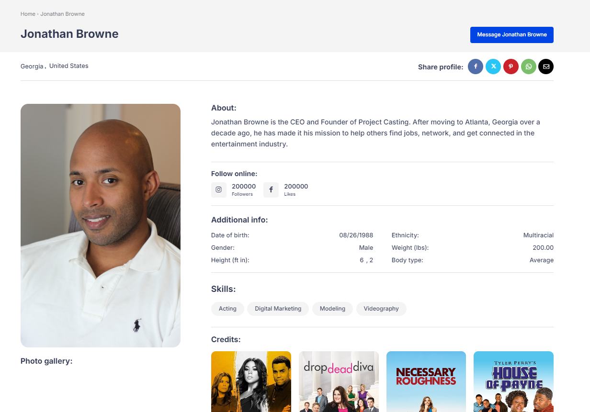The width and height of the screenshot is (590, 412).
Task: Click Message Jonathan Browne button
Action: pyautogui.click(x=511, y=35)
